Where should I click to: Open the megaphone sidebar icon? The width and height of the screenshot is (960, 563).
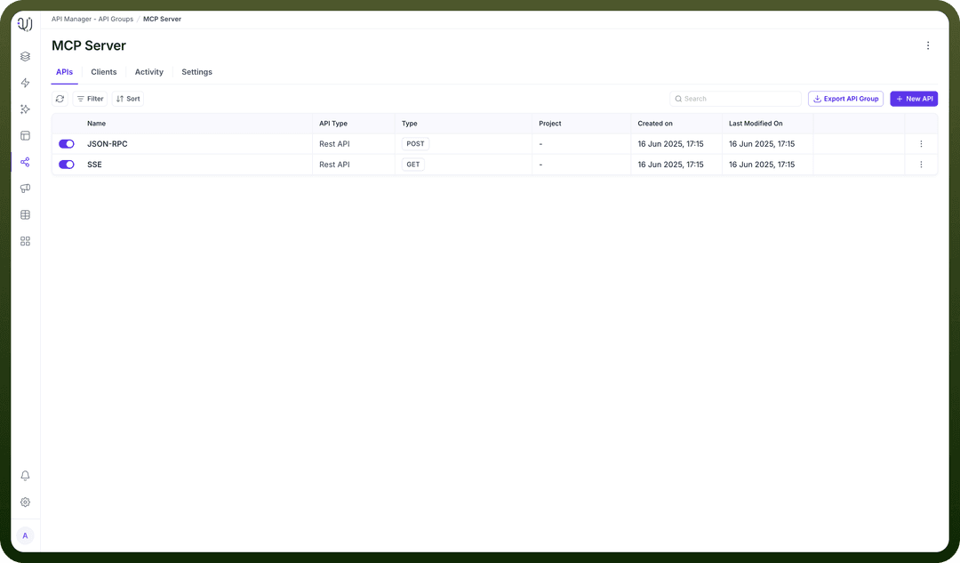click(x=25, y=188)
